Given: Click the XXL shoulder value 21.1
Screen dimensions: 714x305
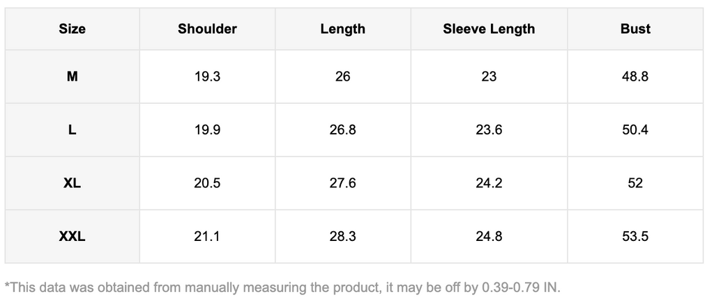Looking at the screenshot, I should pos(207,237).
